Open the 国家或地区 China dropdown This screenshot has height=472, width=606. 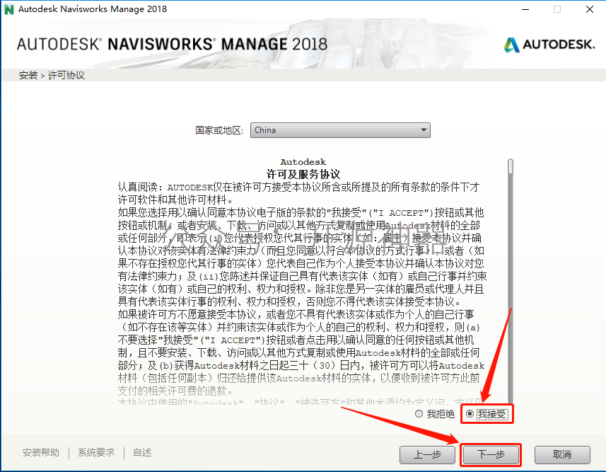(x=340, y=130)
